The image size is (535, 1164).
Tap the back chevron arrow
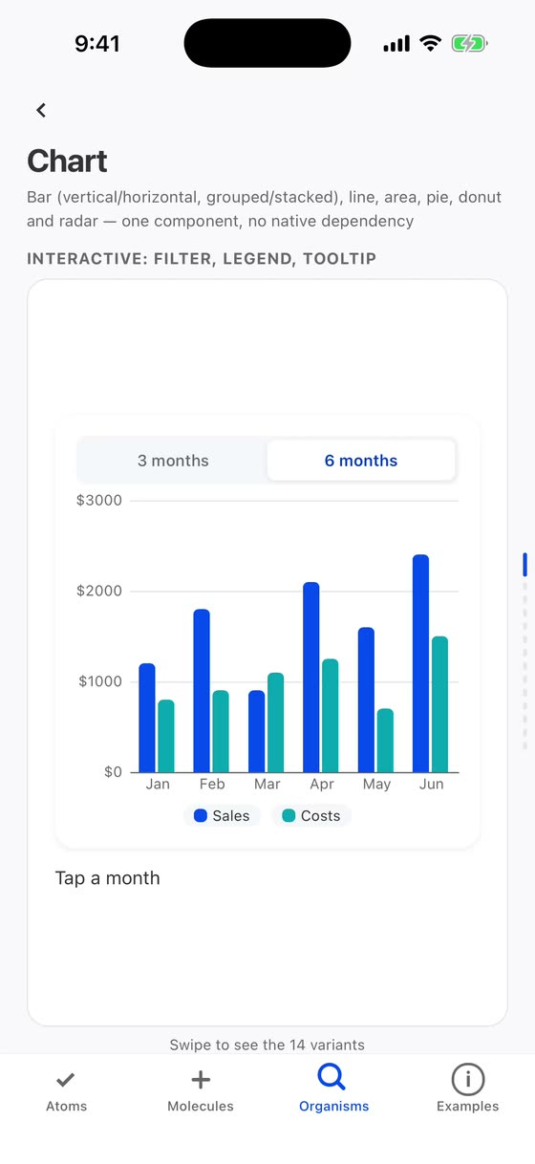coord(41,110)
